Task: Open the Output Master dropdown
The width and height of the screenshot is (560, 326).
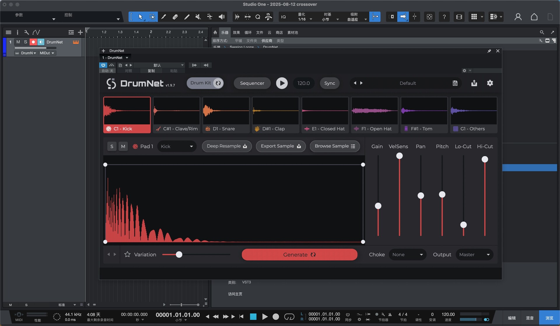Action: pos(474,255)
